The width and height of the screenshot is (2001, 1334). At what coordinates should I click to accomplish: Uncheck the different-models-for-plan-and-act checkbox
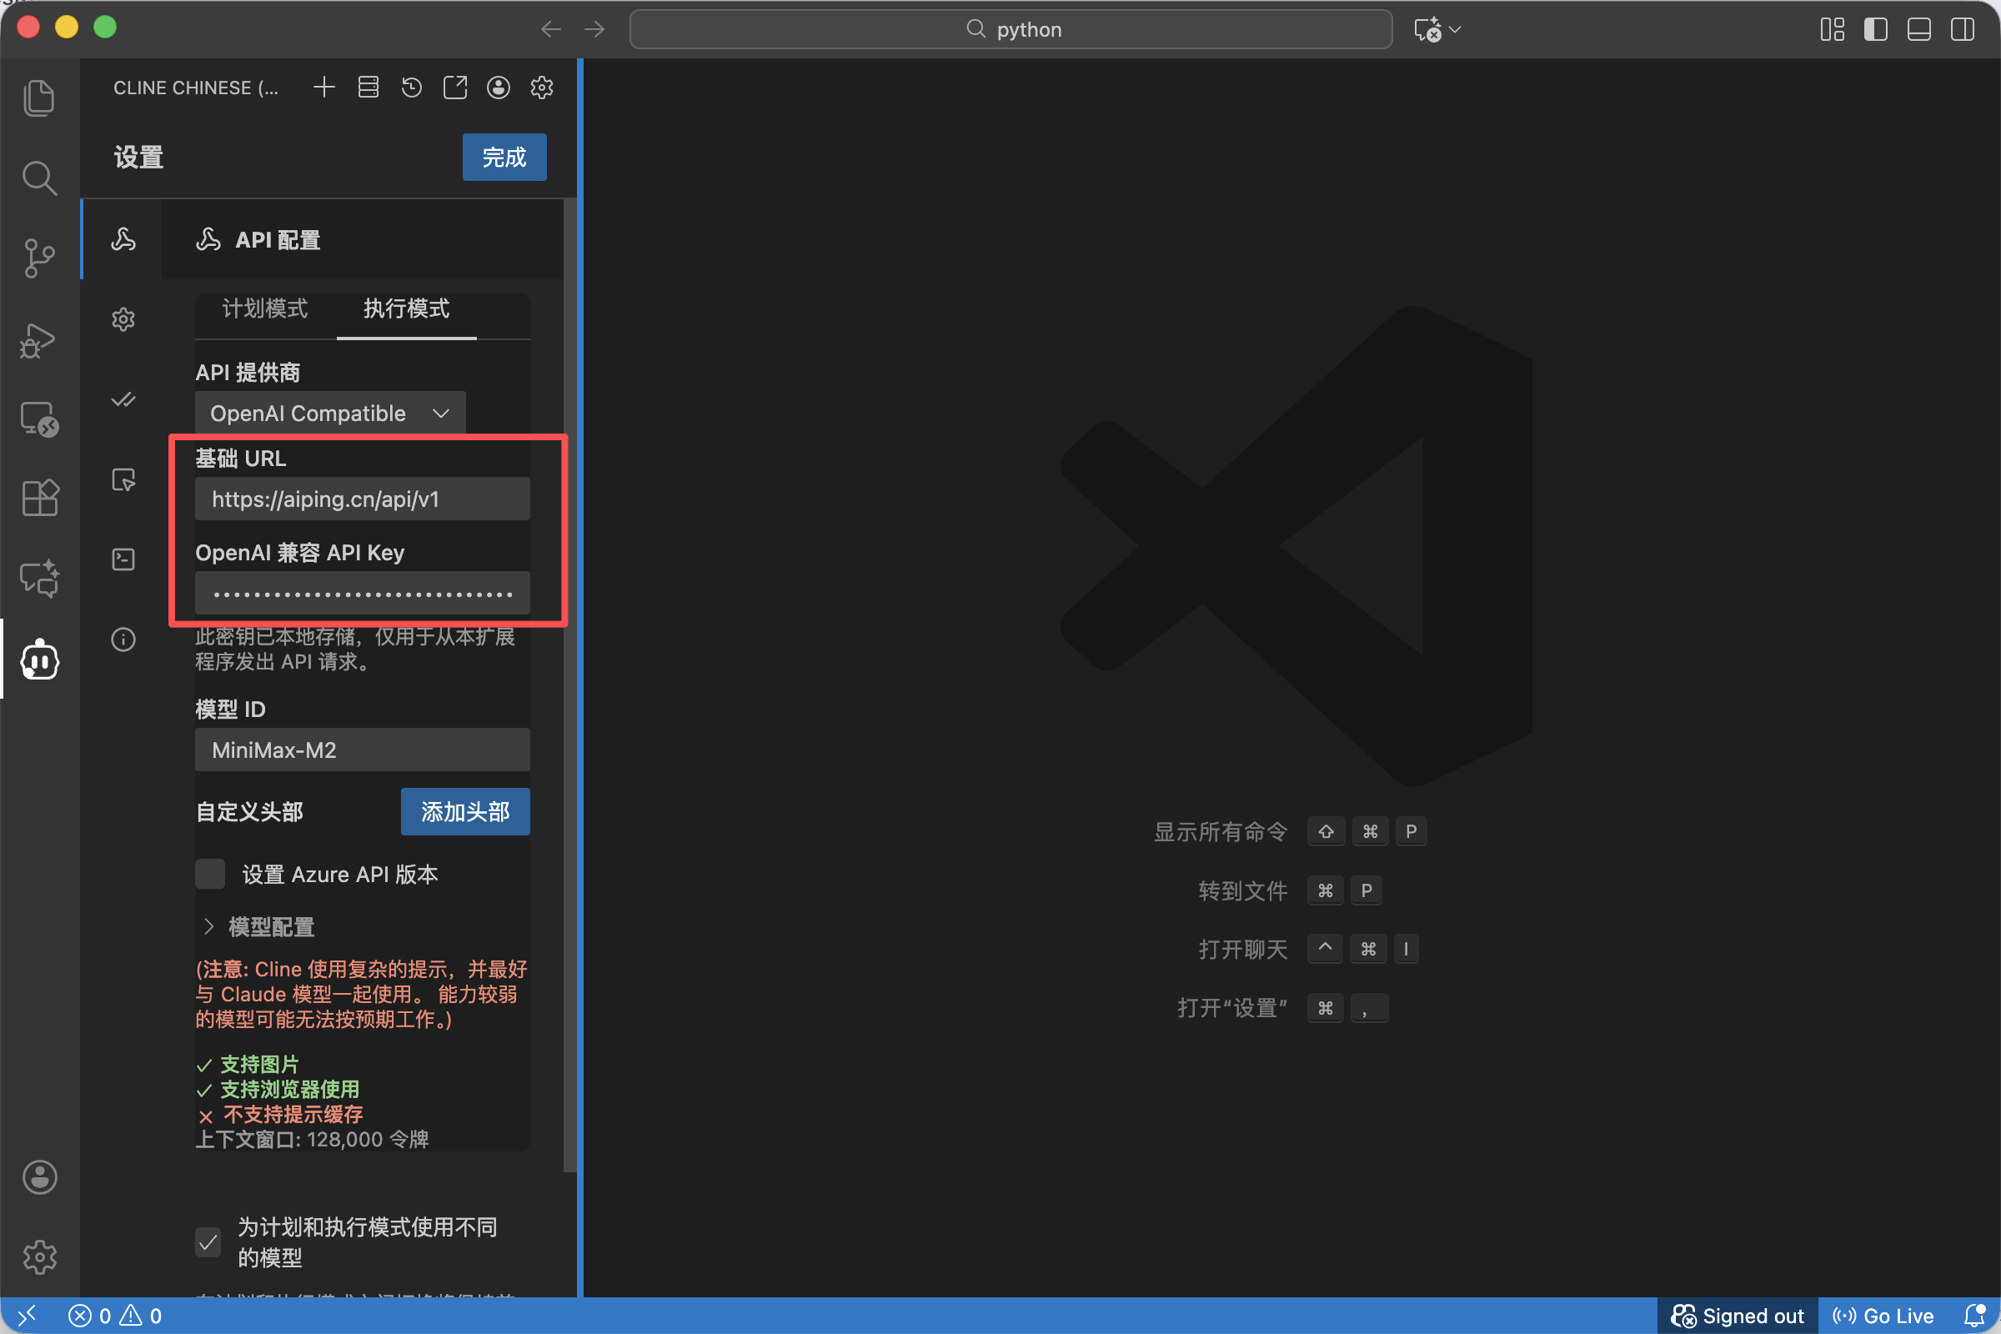point(208,1241)
